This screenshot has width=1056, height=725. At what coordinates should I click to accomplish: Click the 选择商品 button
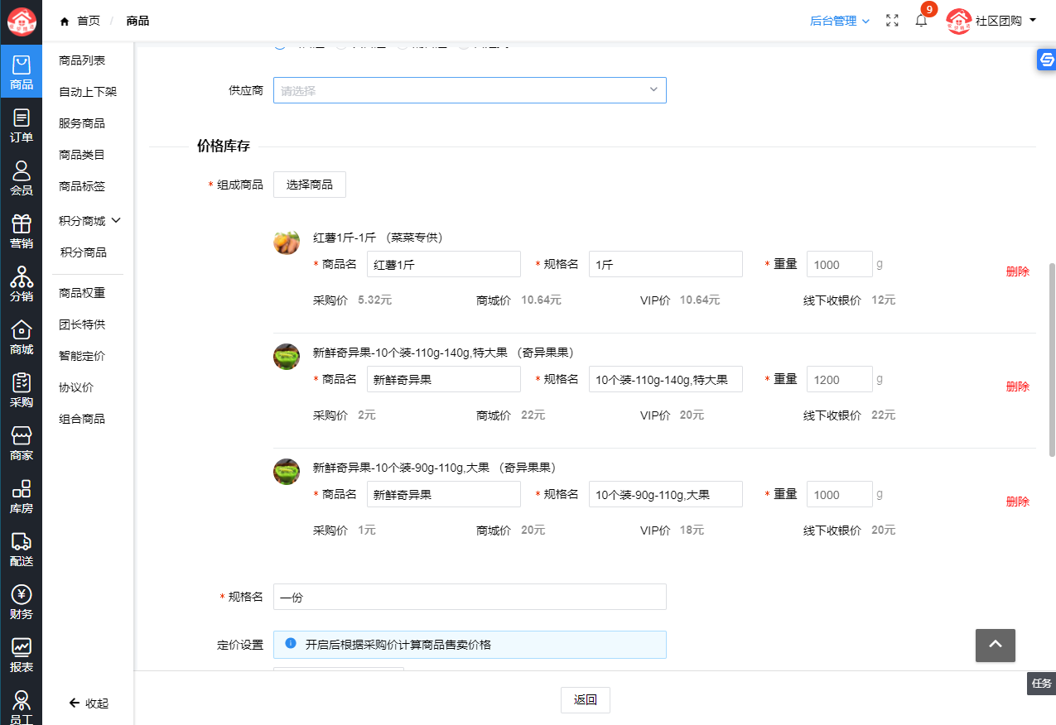(x=309, y=185)
